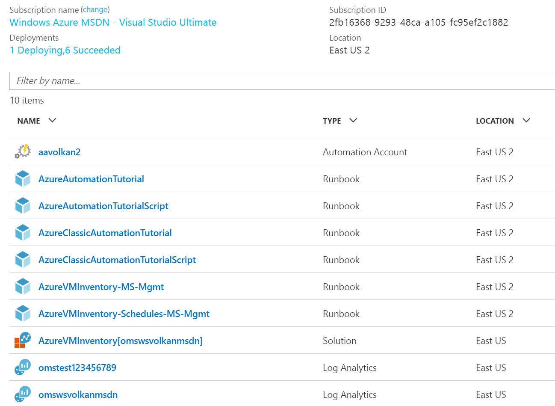Sort by the TYPE column chevron
Image resolution: width=555 pixels, height=406 pixels.
(x=353, y=120)
